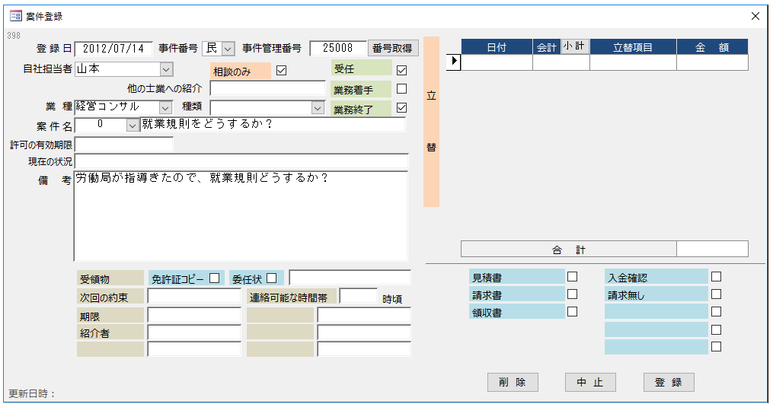The image size is (773, 407).
Task: Click the 削除 button
Action: tap(513, 383)
